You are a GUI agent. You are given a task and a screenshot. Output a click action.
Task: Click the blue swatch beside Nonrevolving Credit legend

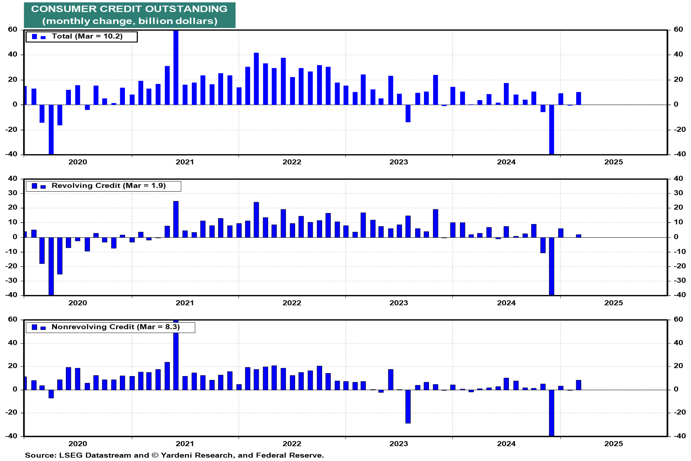pyautogui.click(x=35, y=327)
